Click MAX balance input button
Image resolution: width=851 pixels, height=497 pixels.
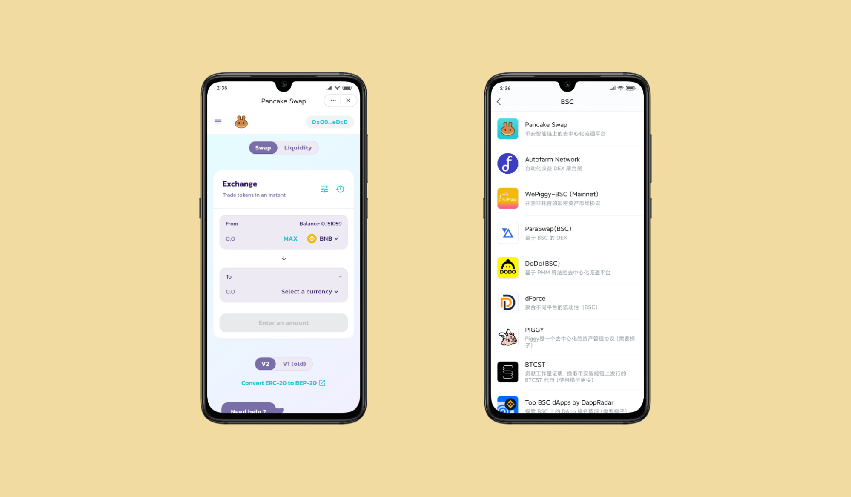(x=291, y=238)
